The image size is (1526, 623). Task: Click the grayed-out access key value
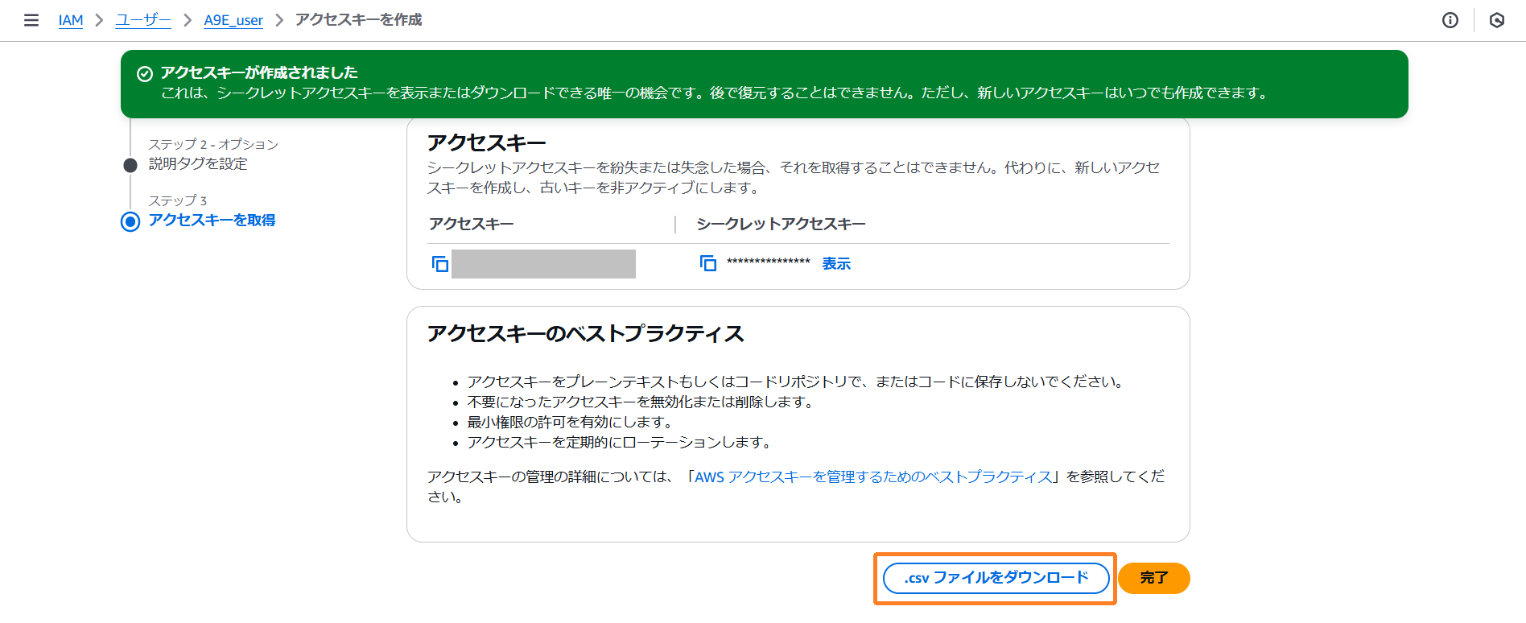543,264
